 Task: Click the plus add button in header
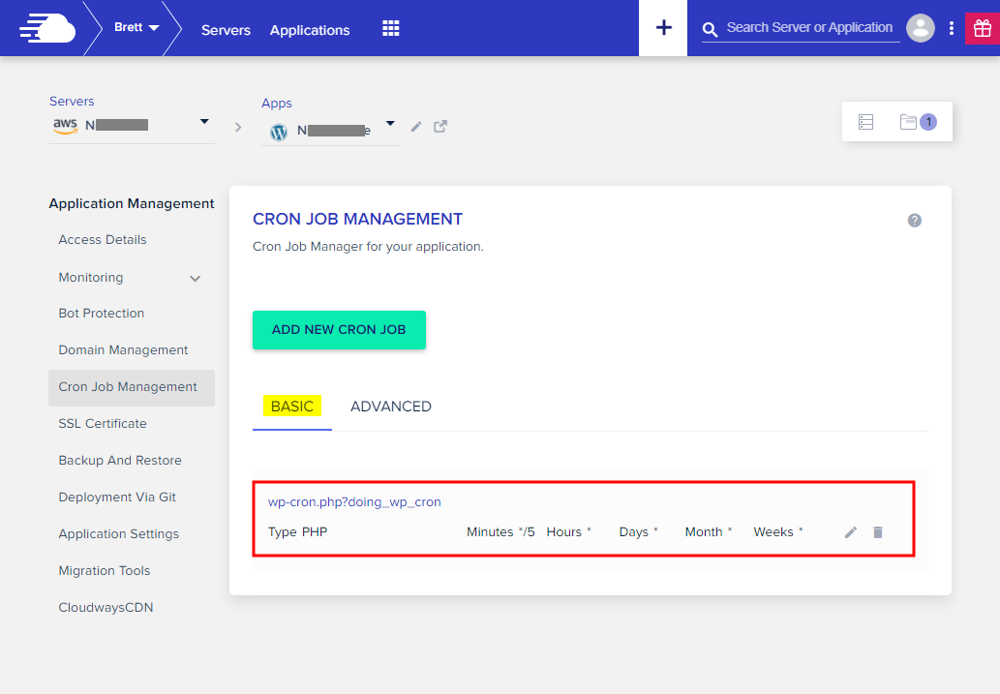[663, 28]
